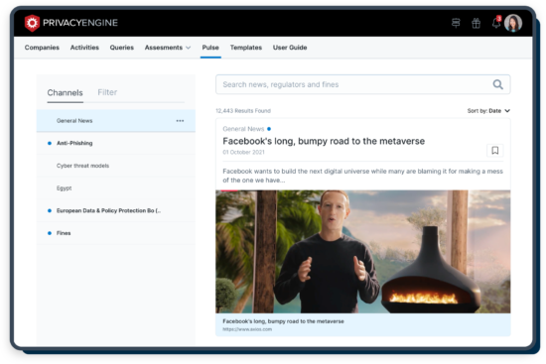Expand the Assessments dropdown menu
Viewport: 546px width, 364px height.
[x=168, y=48]
